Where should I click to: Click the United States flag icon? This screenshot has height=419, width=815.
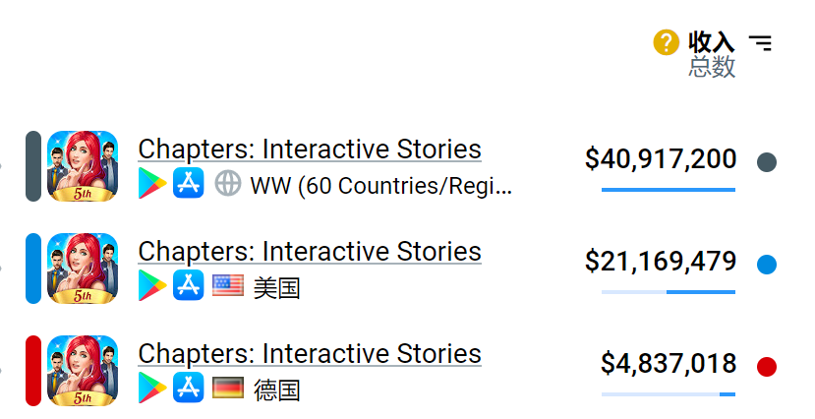point(227,286)
